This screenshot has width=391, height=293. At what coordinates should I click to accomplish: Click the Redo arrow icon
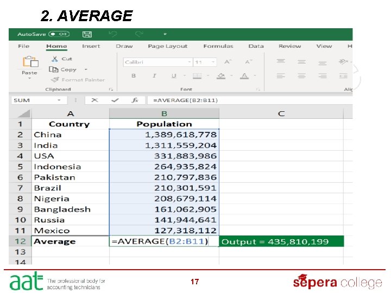coord(139,34)
